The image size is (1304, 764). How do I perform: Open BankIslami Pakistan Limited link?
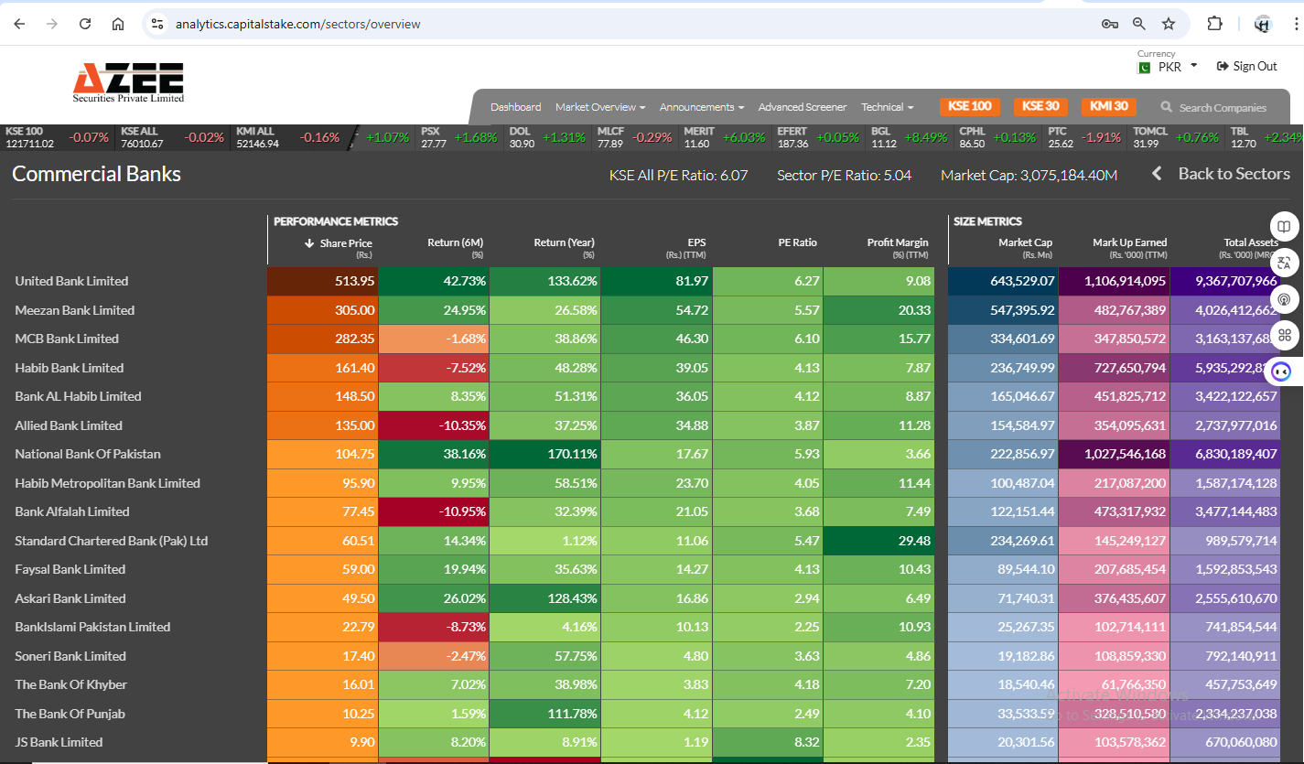coord(92,627)
